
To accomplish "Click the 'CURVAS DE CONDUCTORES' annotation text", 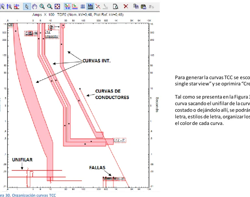I will pos(112,94).
